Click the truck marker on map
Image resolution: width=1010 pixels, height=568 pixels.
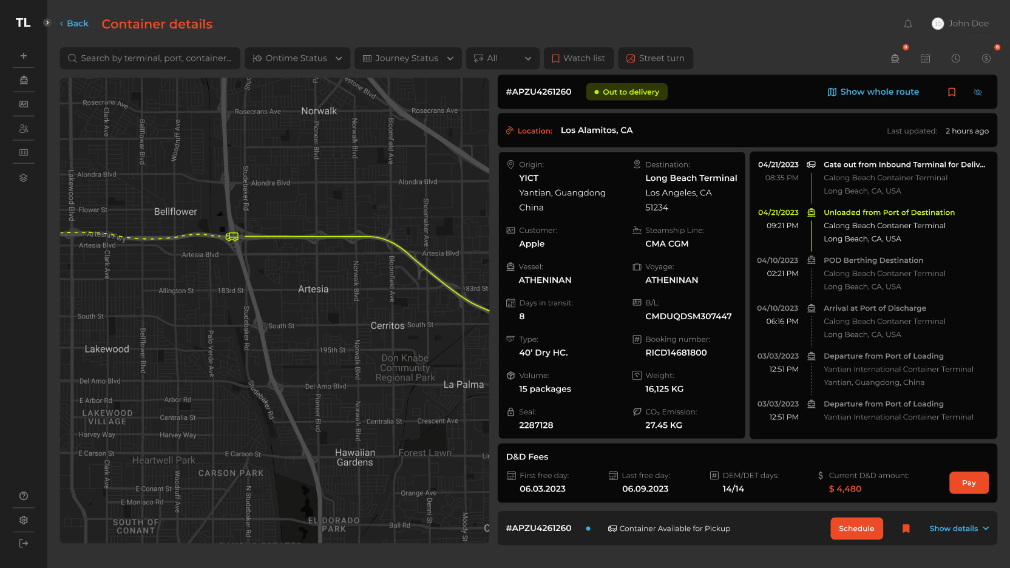pos(232,237)
